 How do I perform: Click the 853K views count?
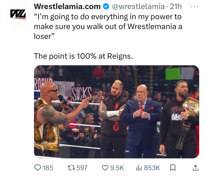point(152,168)
